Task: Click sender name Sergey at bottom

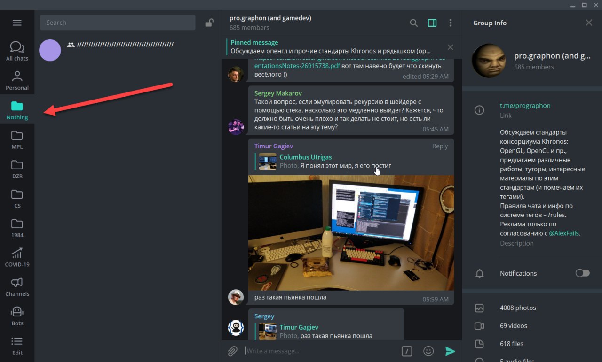Action: [264, 316]
